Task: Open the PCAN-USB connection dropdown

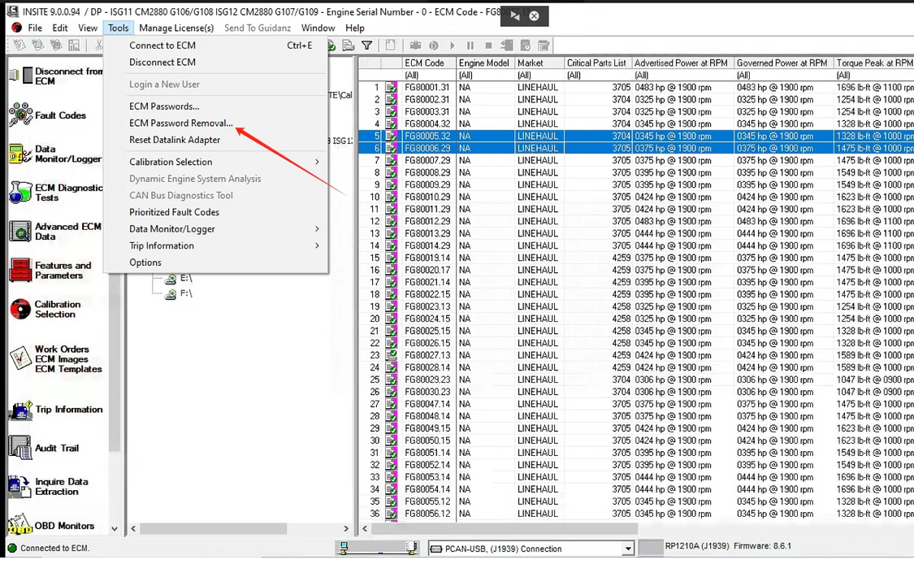Action: click(x=627, y=549)
